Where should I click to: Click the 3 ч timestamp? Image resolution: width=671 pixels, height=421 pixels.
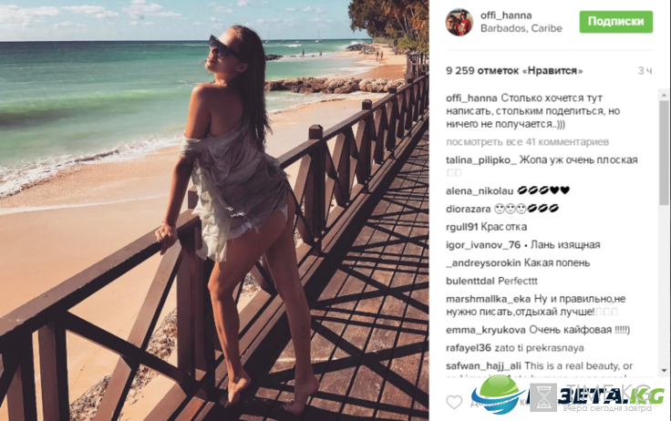tap(645, 71)
